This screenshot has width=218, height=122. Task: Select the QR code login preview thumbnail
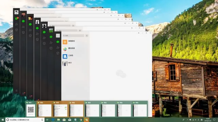[x=31, y=109]
